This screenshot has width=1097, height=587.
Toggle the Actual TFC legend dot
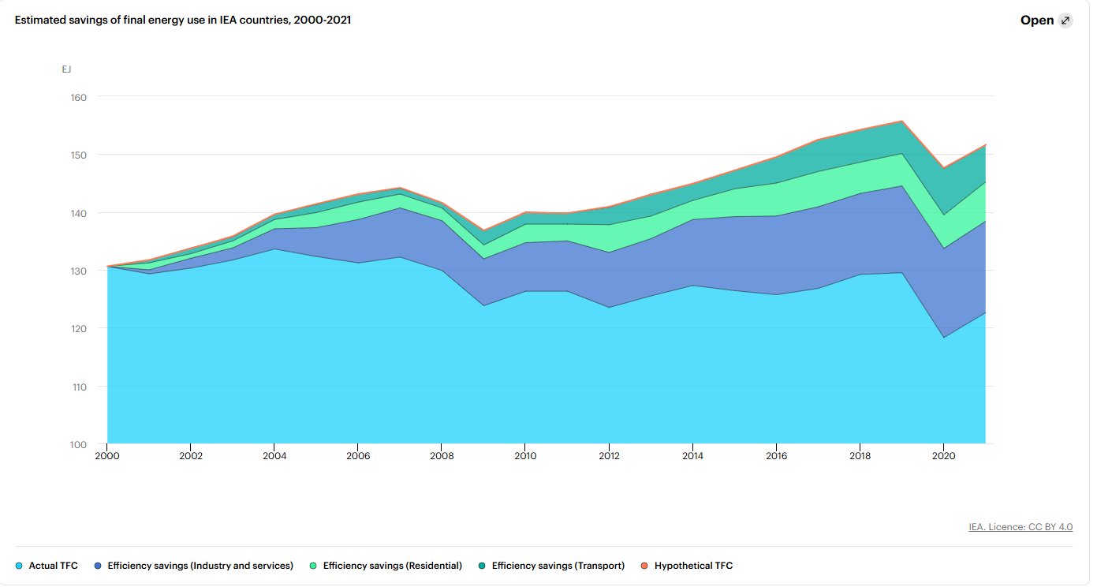(19, 566)
